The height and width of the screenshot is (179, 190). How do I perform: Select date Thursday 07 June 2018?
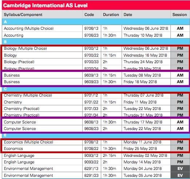coord(143,95)
